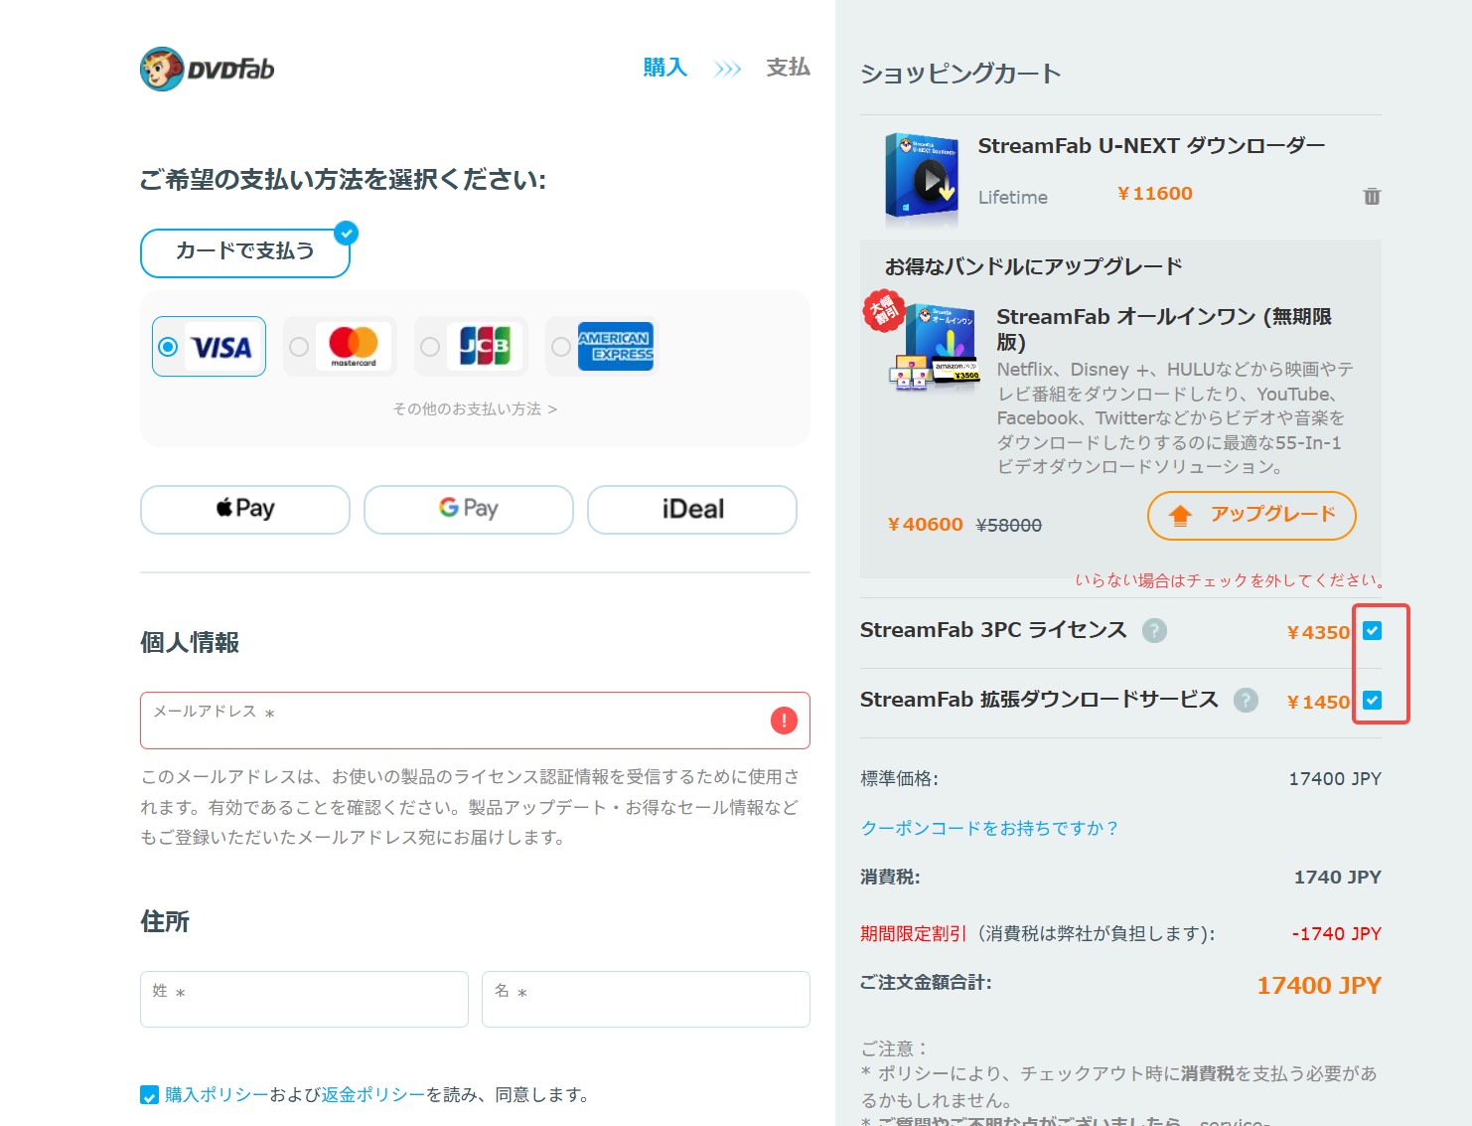Viewport: 1472px width, 1126px height.
Task: Select Visa radio button
Action: 168,347
